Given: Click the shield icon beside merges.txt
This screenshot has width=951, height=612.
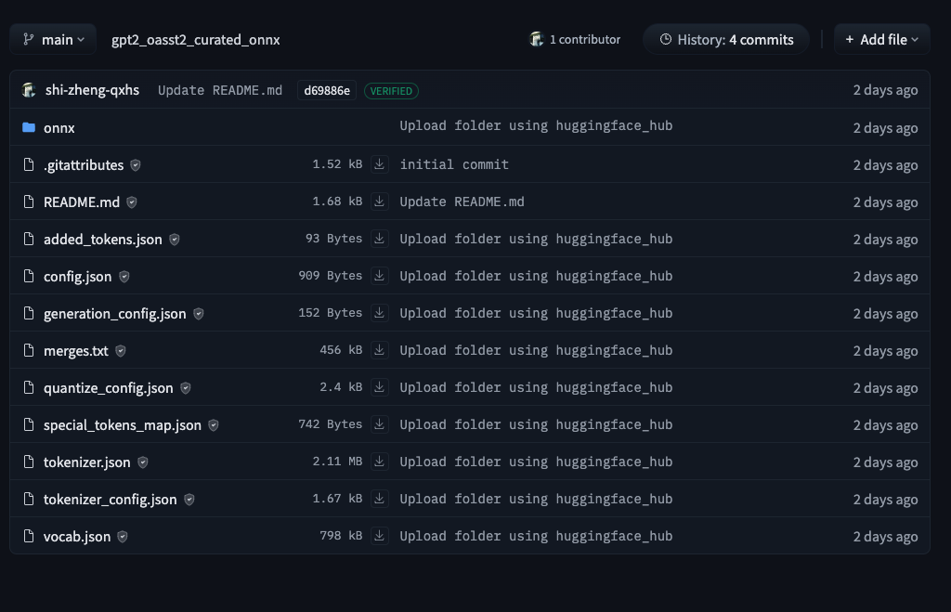Looking at the screenshot, I should coord(121,351).
